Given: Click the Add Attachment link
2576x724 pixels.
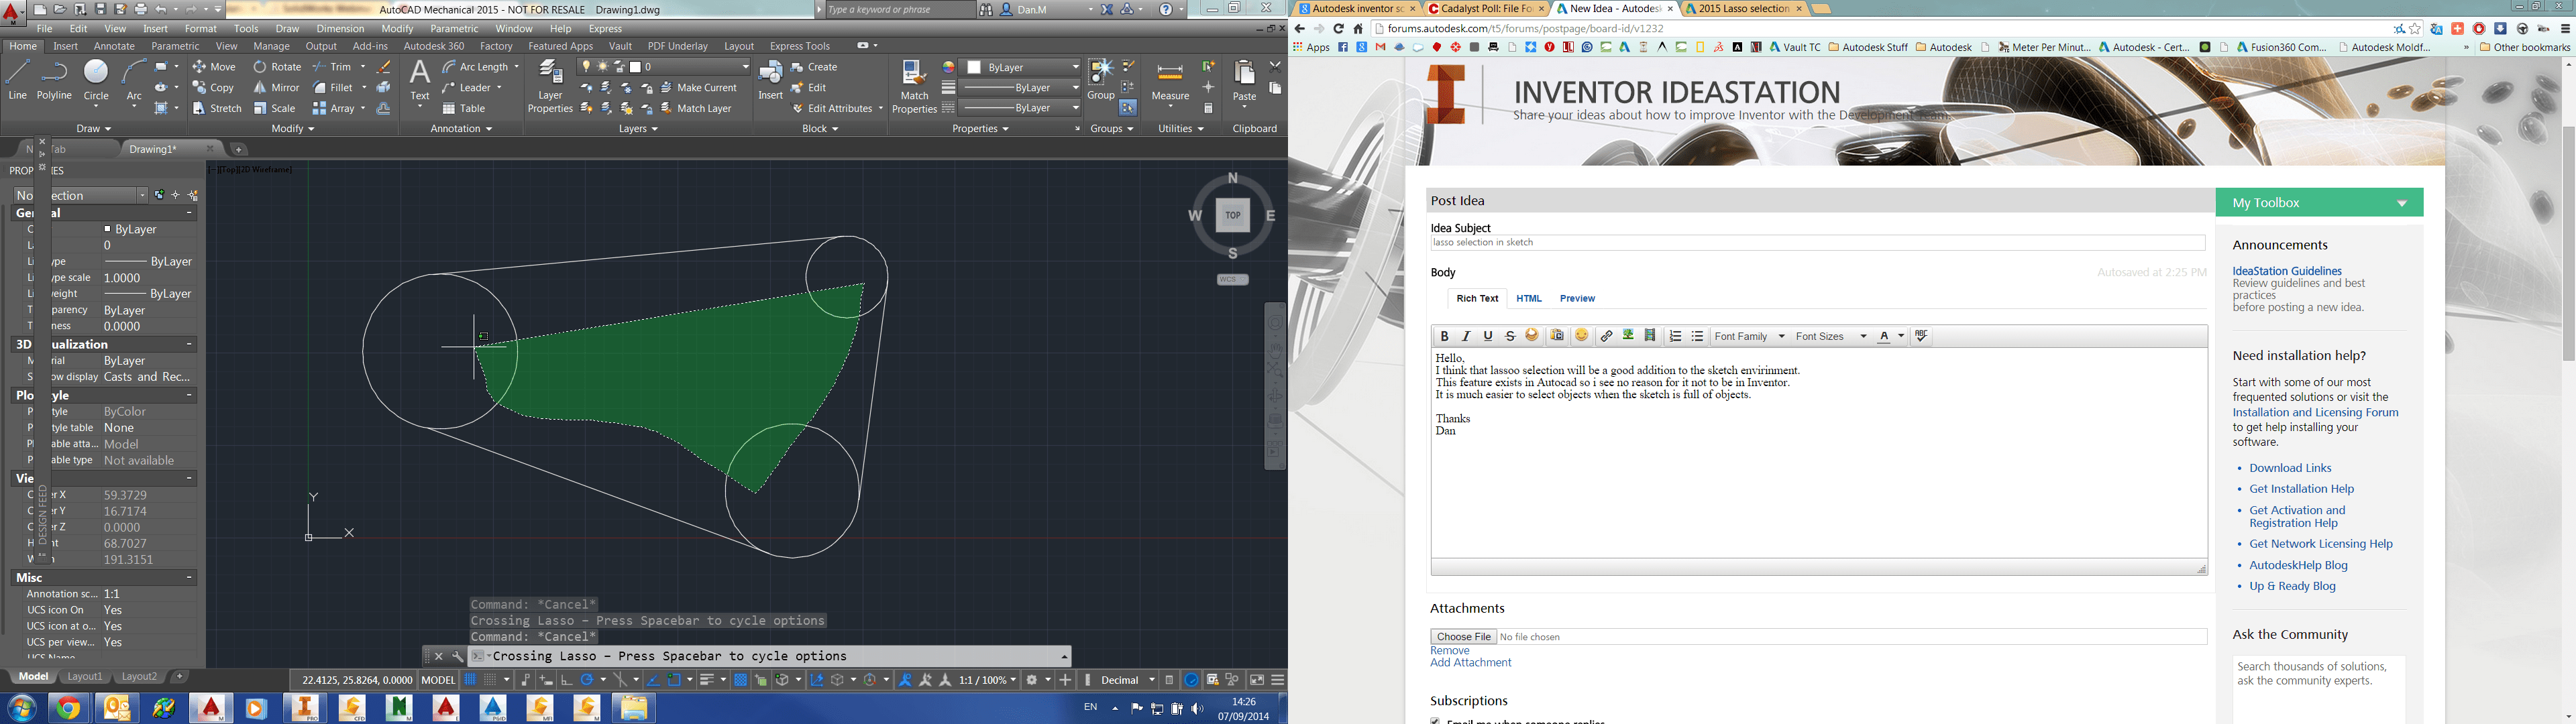Looking at the screenshot, I should click(x=1470, y=662).
